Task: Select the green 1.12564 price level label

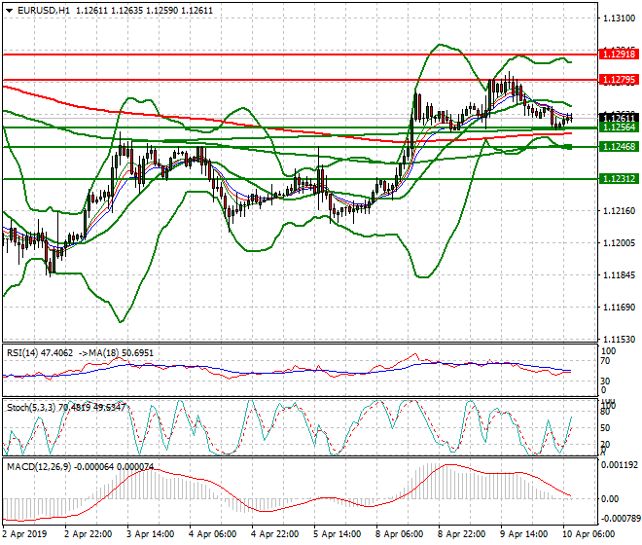Action: [619, 127]
